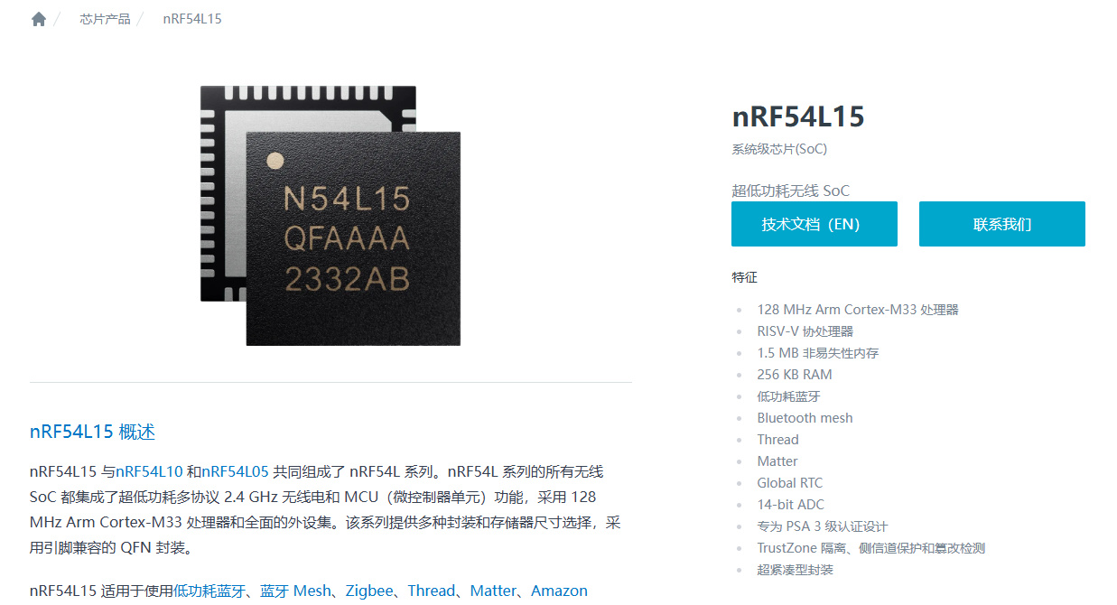1117x605 pixels.
Task: Follow the nRF54L05 link
Action: click(235, 471)
